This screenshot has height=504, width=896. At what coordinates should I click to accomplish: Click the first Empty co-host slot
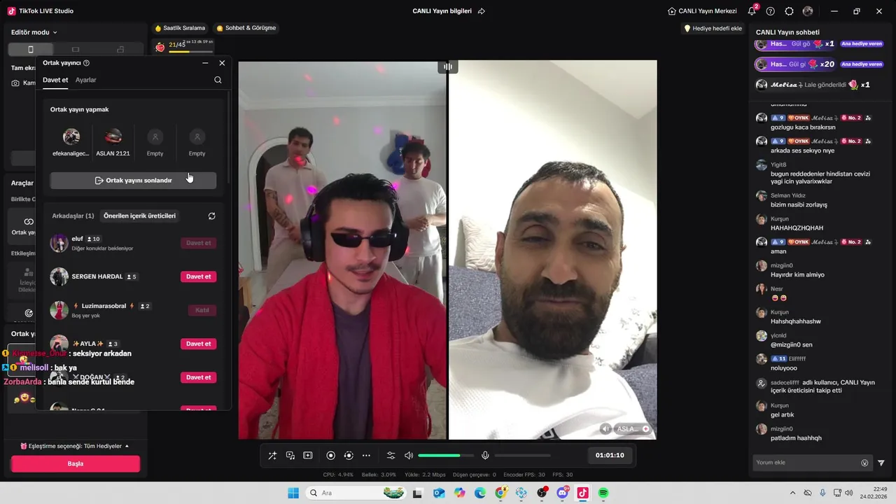tap(155, 136)
